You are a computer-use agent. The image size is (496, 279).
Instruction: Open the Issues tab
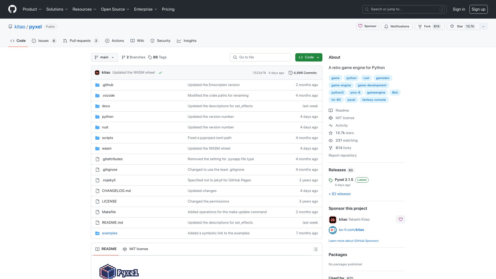(44, 41)
